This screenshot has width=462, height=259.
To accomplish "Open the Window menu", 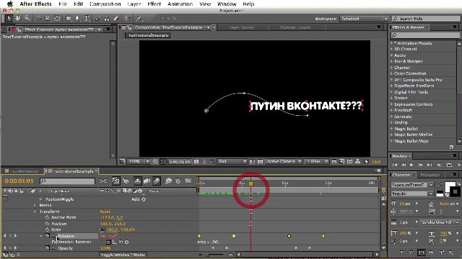I will click(x=227, y=4).
